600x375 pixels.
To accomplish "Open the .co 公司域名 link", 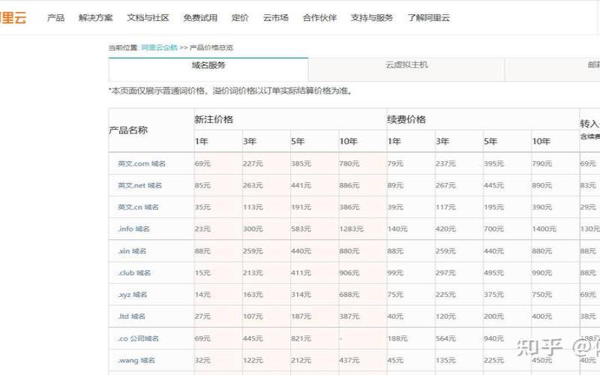I will tap(138, 338).
